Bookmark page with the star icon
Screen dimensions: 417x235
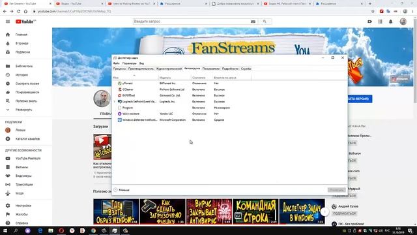[373, 12]
